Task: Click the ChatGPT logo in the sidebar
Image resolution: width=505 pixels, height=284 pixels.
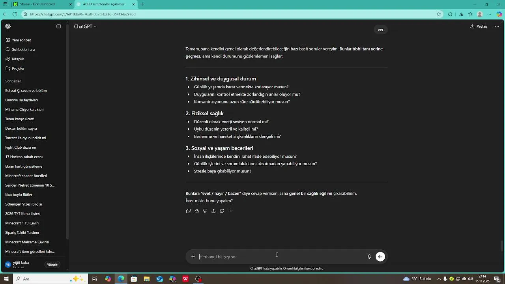Action: click(x=8, y=26)
